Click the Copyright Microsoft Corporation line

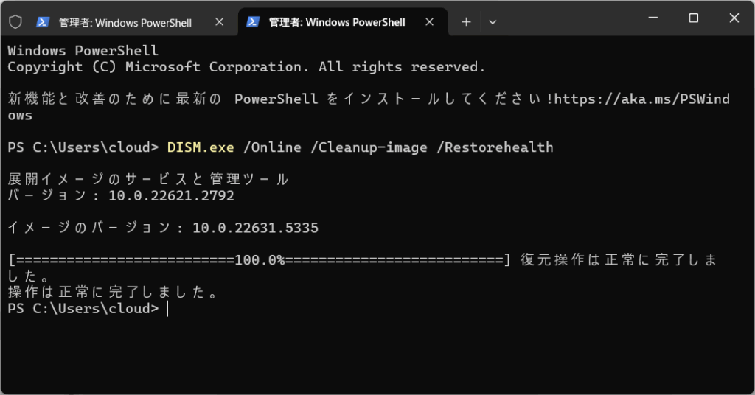pos(246,67)
